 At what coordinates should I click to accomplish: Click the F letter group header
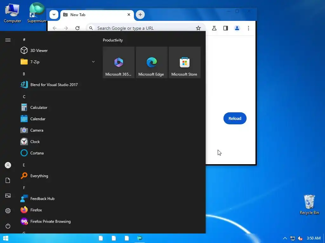(x=24, y=188)
